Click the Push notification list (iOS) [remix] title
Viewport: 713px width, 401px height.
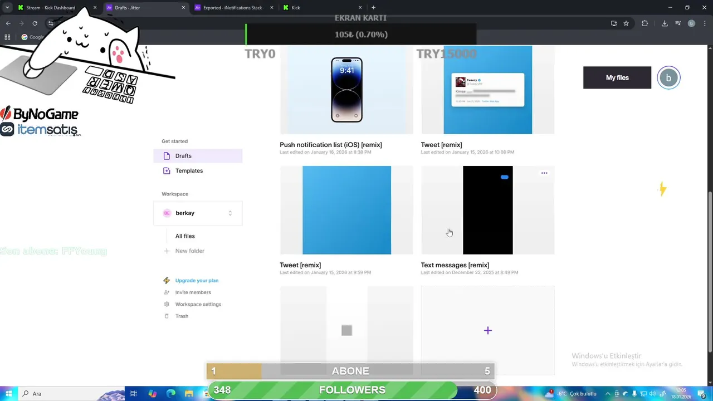pyautogui.click(x=331, y=145)
